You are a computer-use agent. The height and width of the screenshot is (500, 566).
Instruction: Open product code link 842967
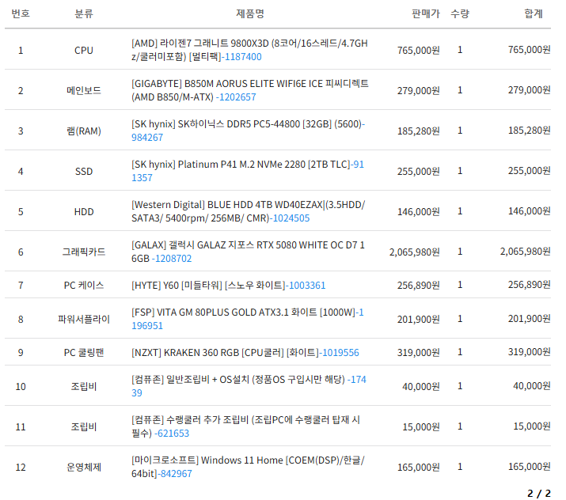coord(177,474)
